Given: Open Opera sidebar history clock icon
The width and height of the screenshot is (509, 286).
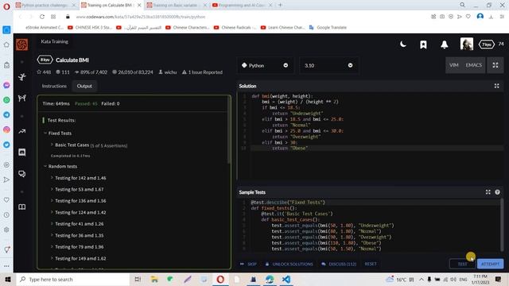Looking at the screenshot, I should tap(6, 214).
